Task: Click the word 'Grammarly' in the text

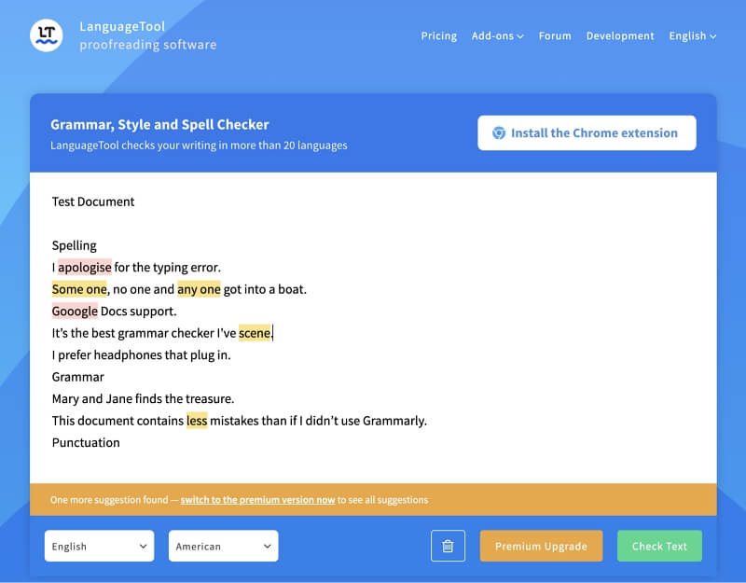Action: (x=393, y=421)
